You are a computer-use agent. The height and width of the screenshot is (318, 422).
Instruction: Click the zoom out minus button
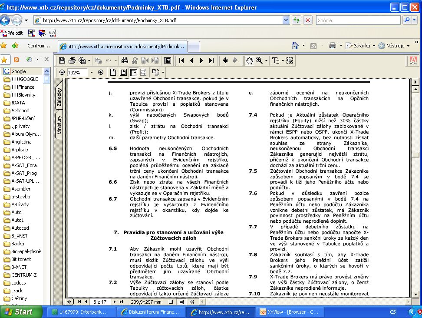pos(62,72)
